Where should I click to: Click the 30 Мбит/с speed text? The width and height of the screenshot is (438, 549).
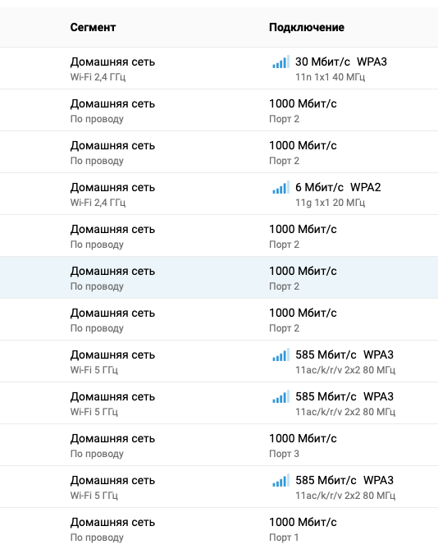click(322, 62)
